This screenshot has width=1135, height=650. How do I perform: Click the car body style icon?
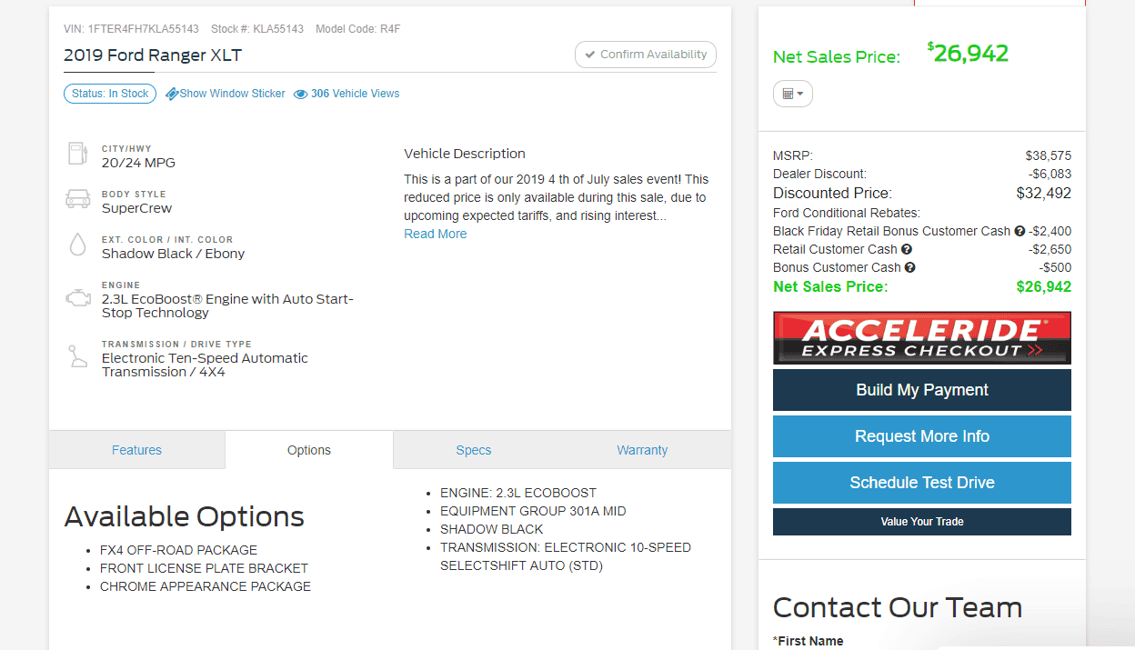77,199
